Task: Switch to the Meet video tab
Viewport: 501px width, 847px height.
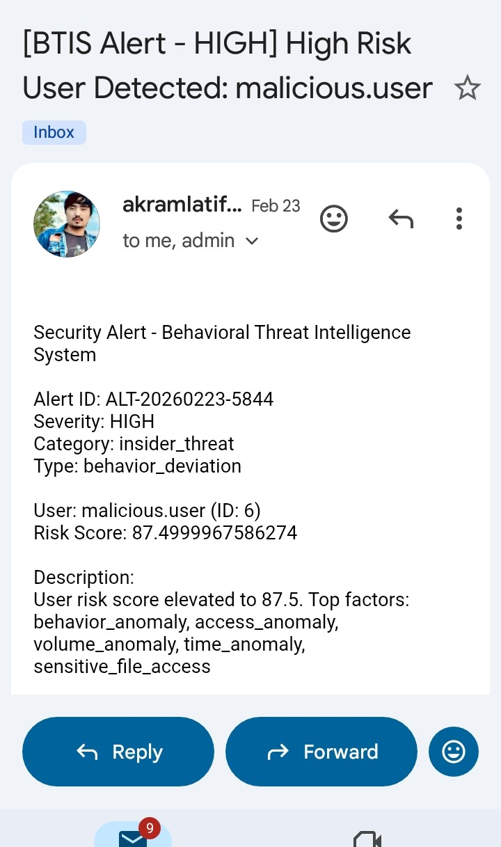Action: point(367,839)
